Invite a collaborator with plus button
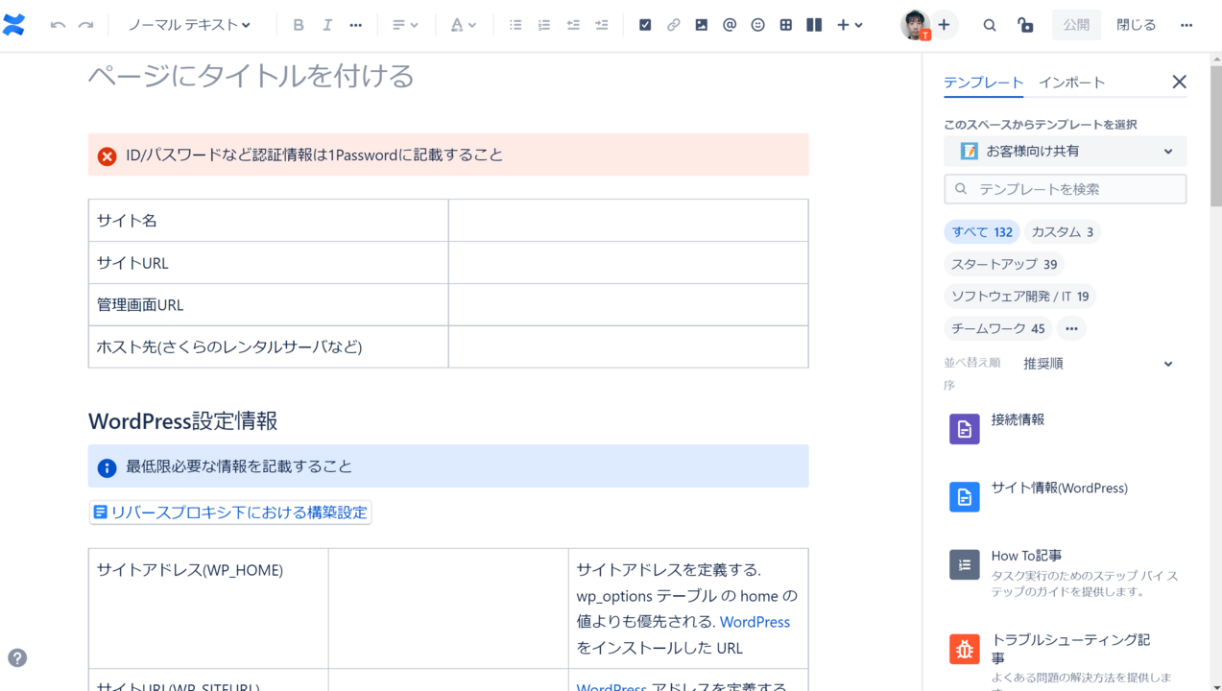Screen dimensions: 1222x691 pyautogui.click(x=944, y=25)
